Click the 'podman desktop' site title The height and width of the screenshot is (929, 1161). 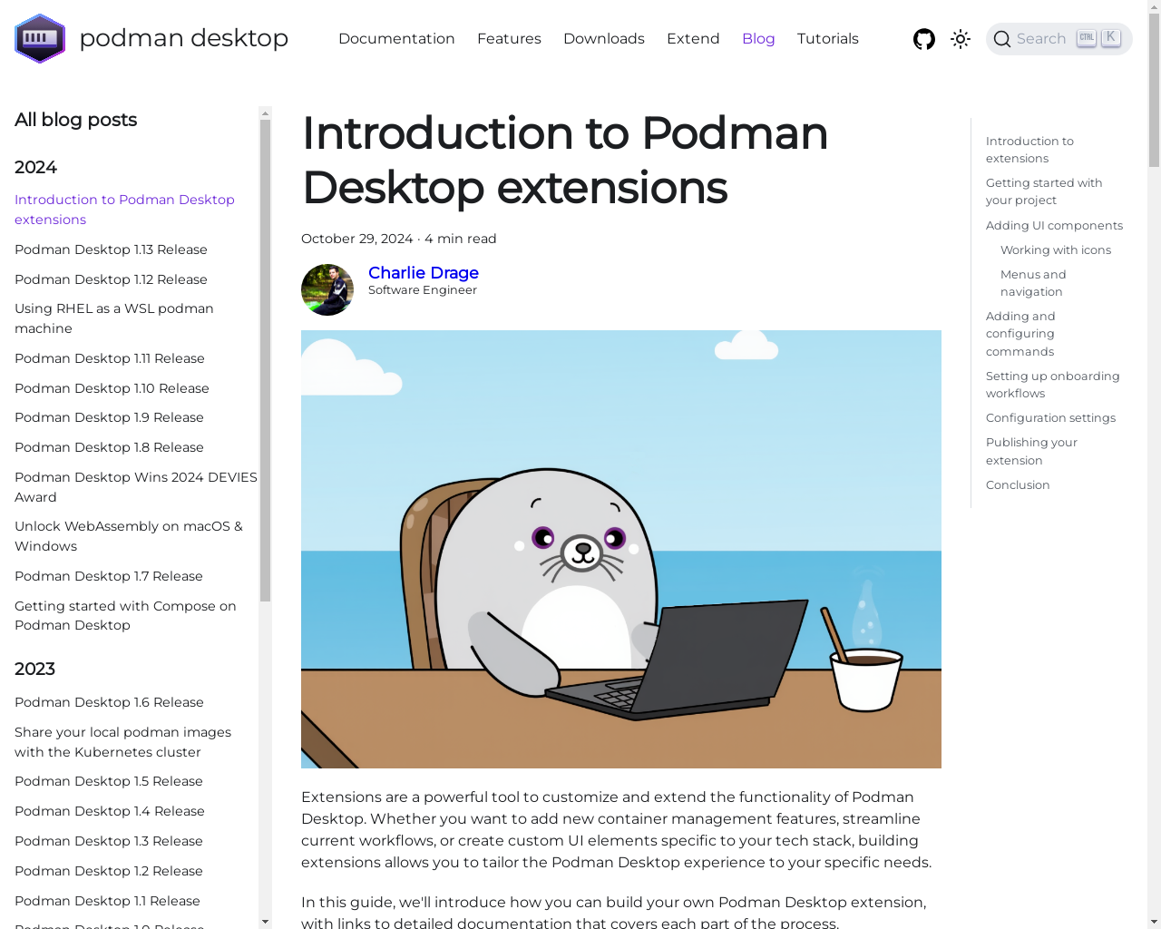tap(184, 38)
